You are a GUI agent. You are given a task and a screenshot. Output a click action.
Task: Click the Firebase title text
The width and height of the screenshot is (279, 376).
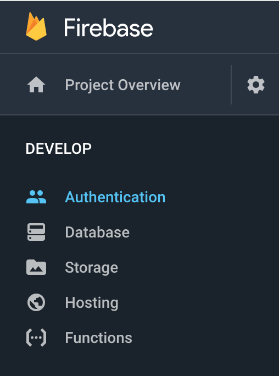[x=108, y=28]
